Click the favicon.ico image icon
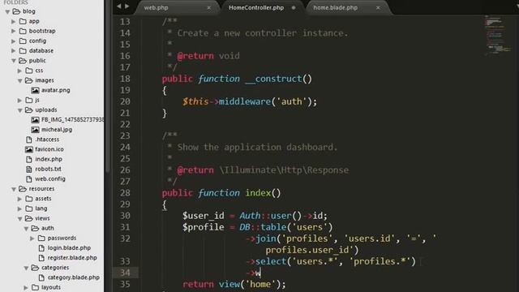The image size is (519, 292). [29, 149]
